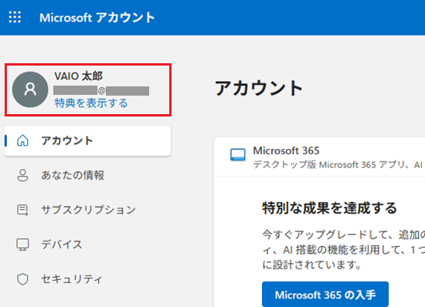Open the 特典を表示する link
This screenshot has height=307, width=425.
tap(91, 103)
